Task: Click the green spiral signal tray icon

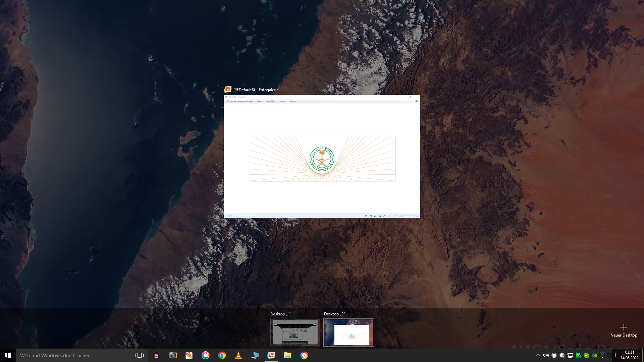Action: click(x=578, y=355)
